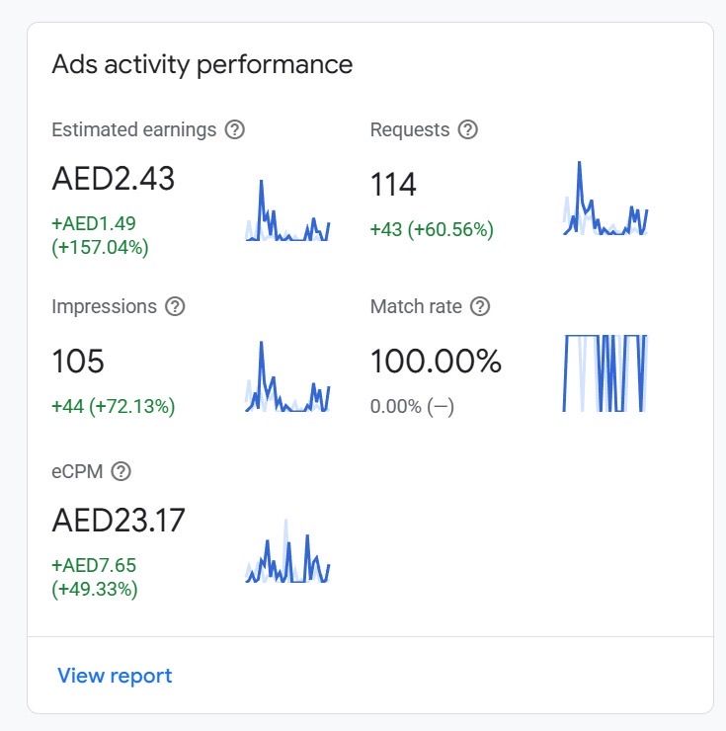Click the Ads activity performance heading

(202, 64)
